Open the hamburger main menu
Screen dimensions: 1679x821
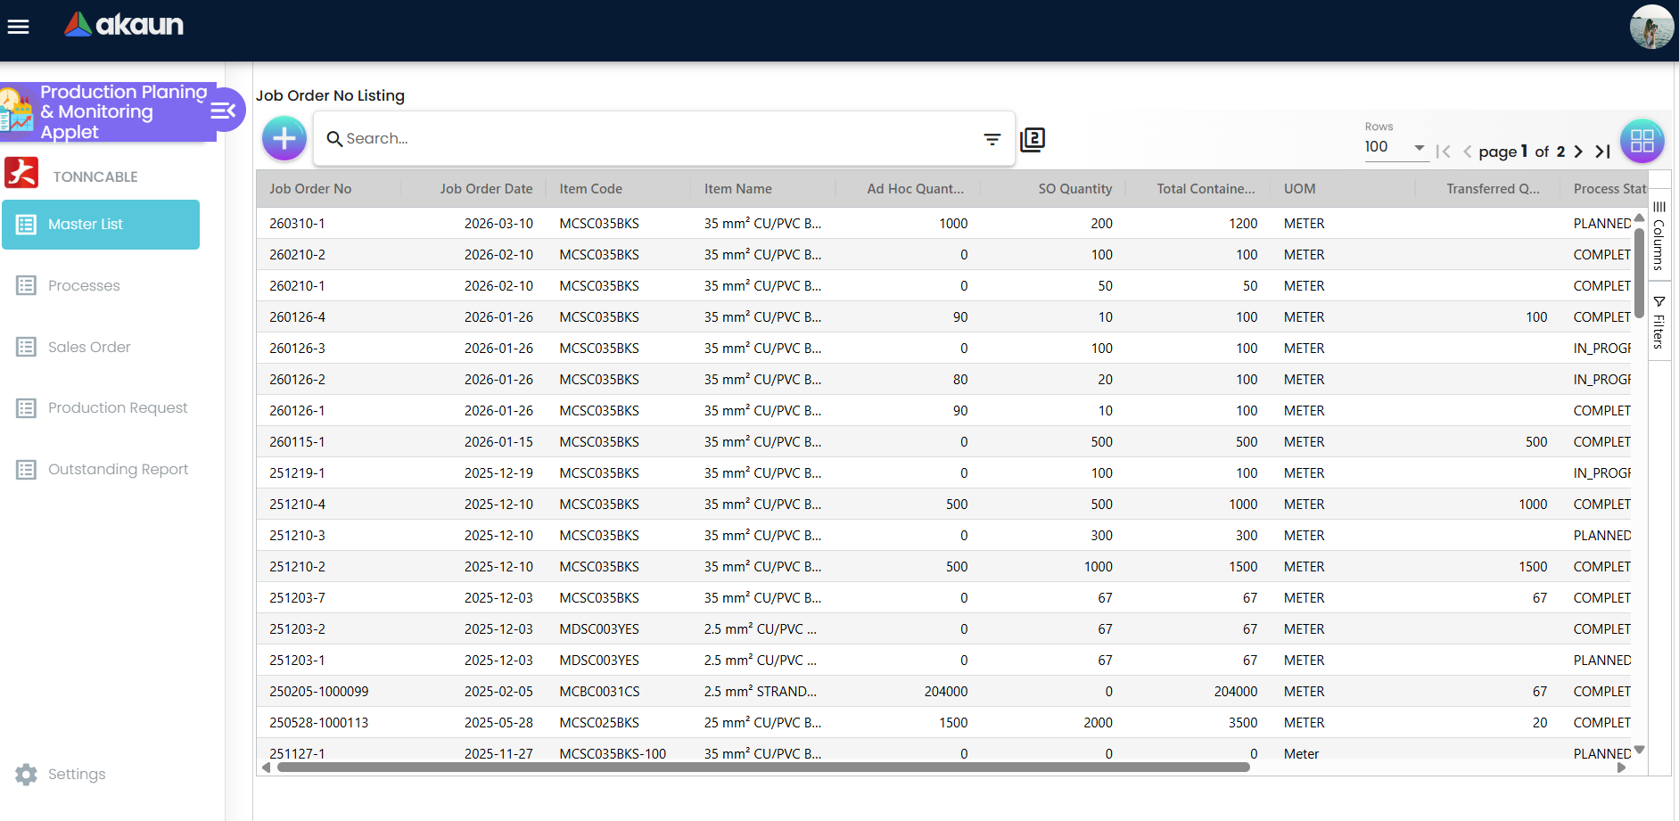(x=19, y=27)
